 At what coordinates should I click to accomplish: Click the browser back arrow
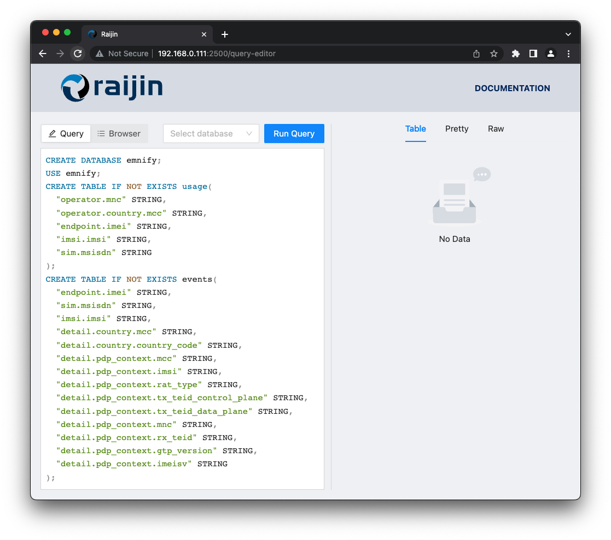[x=42, y=54]
